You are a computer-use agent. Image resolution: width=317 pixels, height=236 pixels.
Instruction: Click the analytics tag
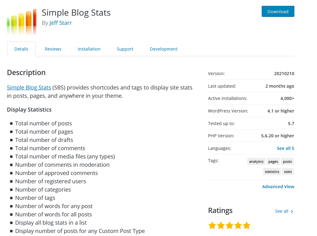[256, 161]
